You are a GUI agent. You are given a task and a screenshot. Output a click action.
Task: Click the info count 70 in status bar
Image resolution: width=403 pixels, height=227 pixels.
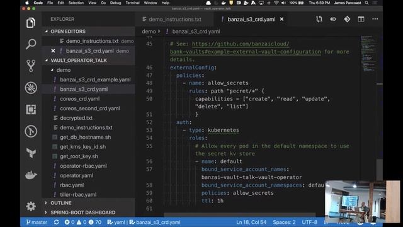(x=95, y=222)
